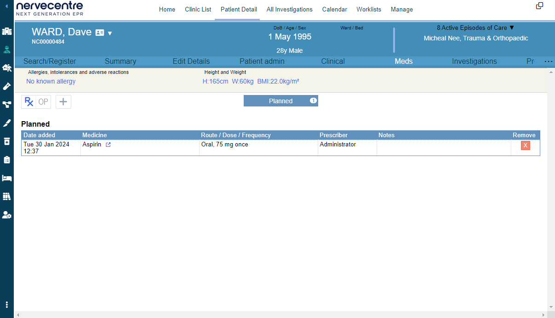Click the pop-out window icon top right
Viewport: 555px width, 318px height.
(539, 6)
